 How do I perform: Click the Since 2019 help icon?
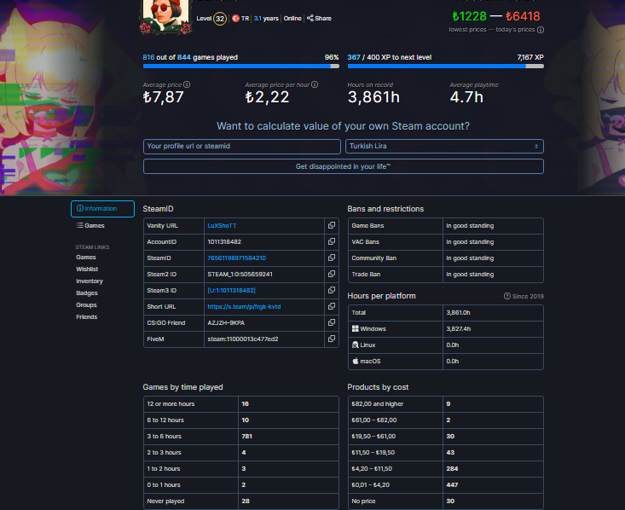coord(507,296)
